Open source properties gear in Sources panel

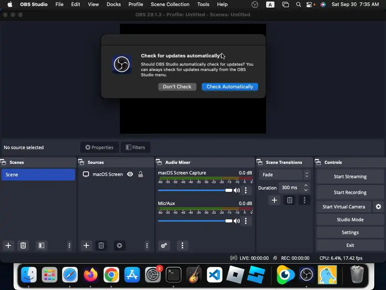tap(119, 245)
